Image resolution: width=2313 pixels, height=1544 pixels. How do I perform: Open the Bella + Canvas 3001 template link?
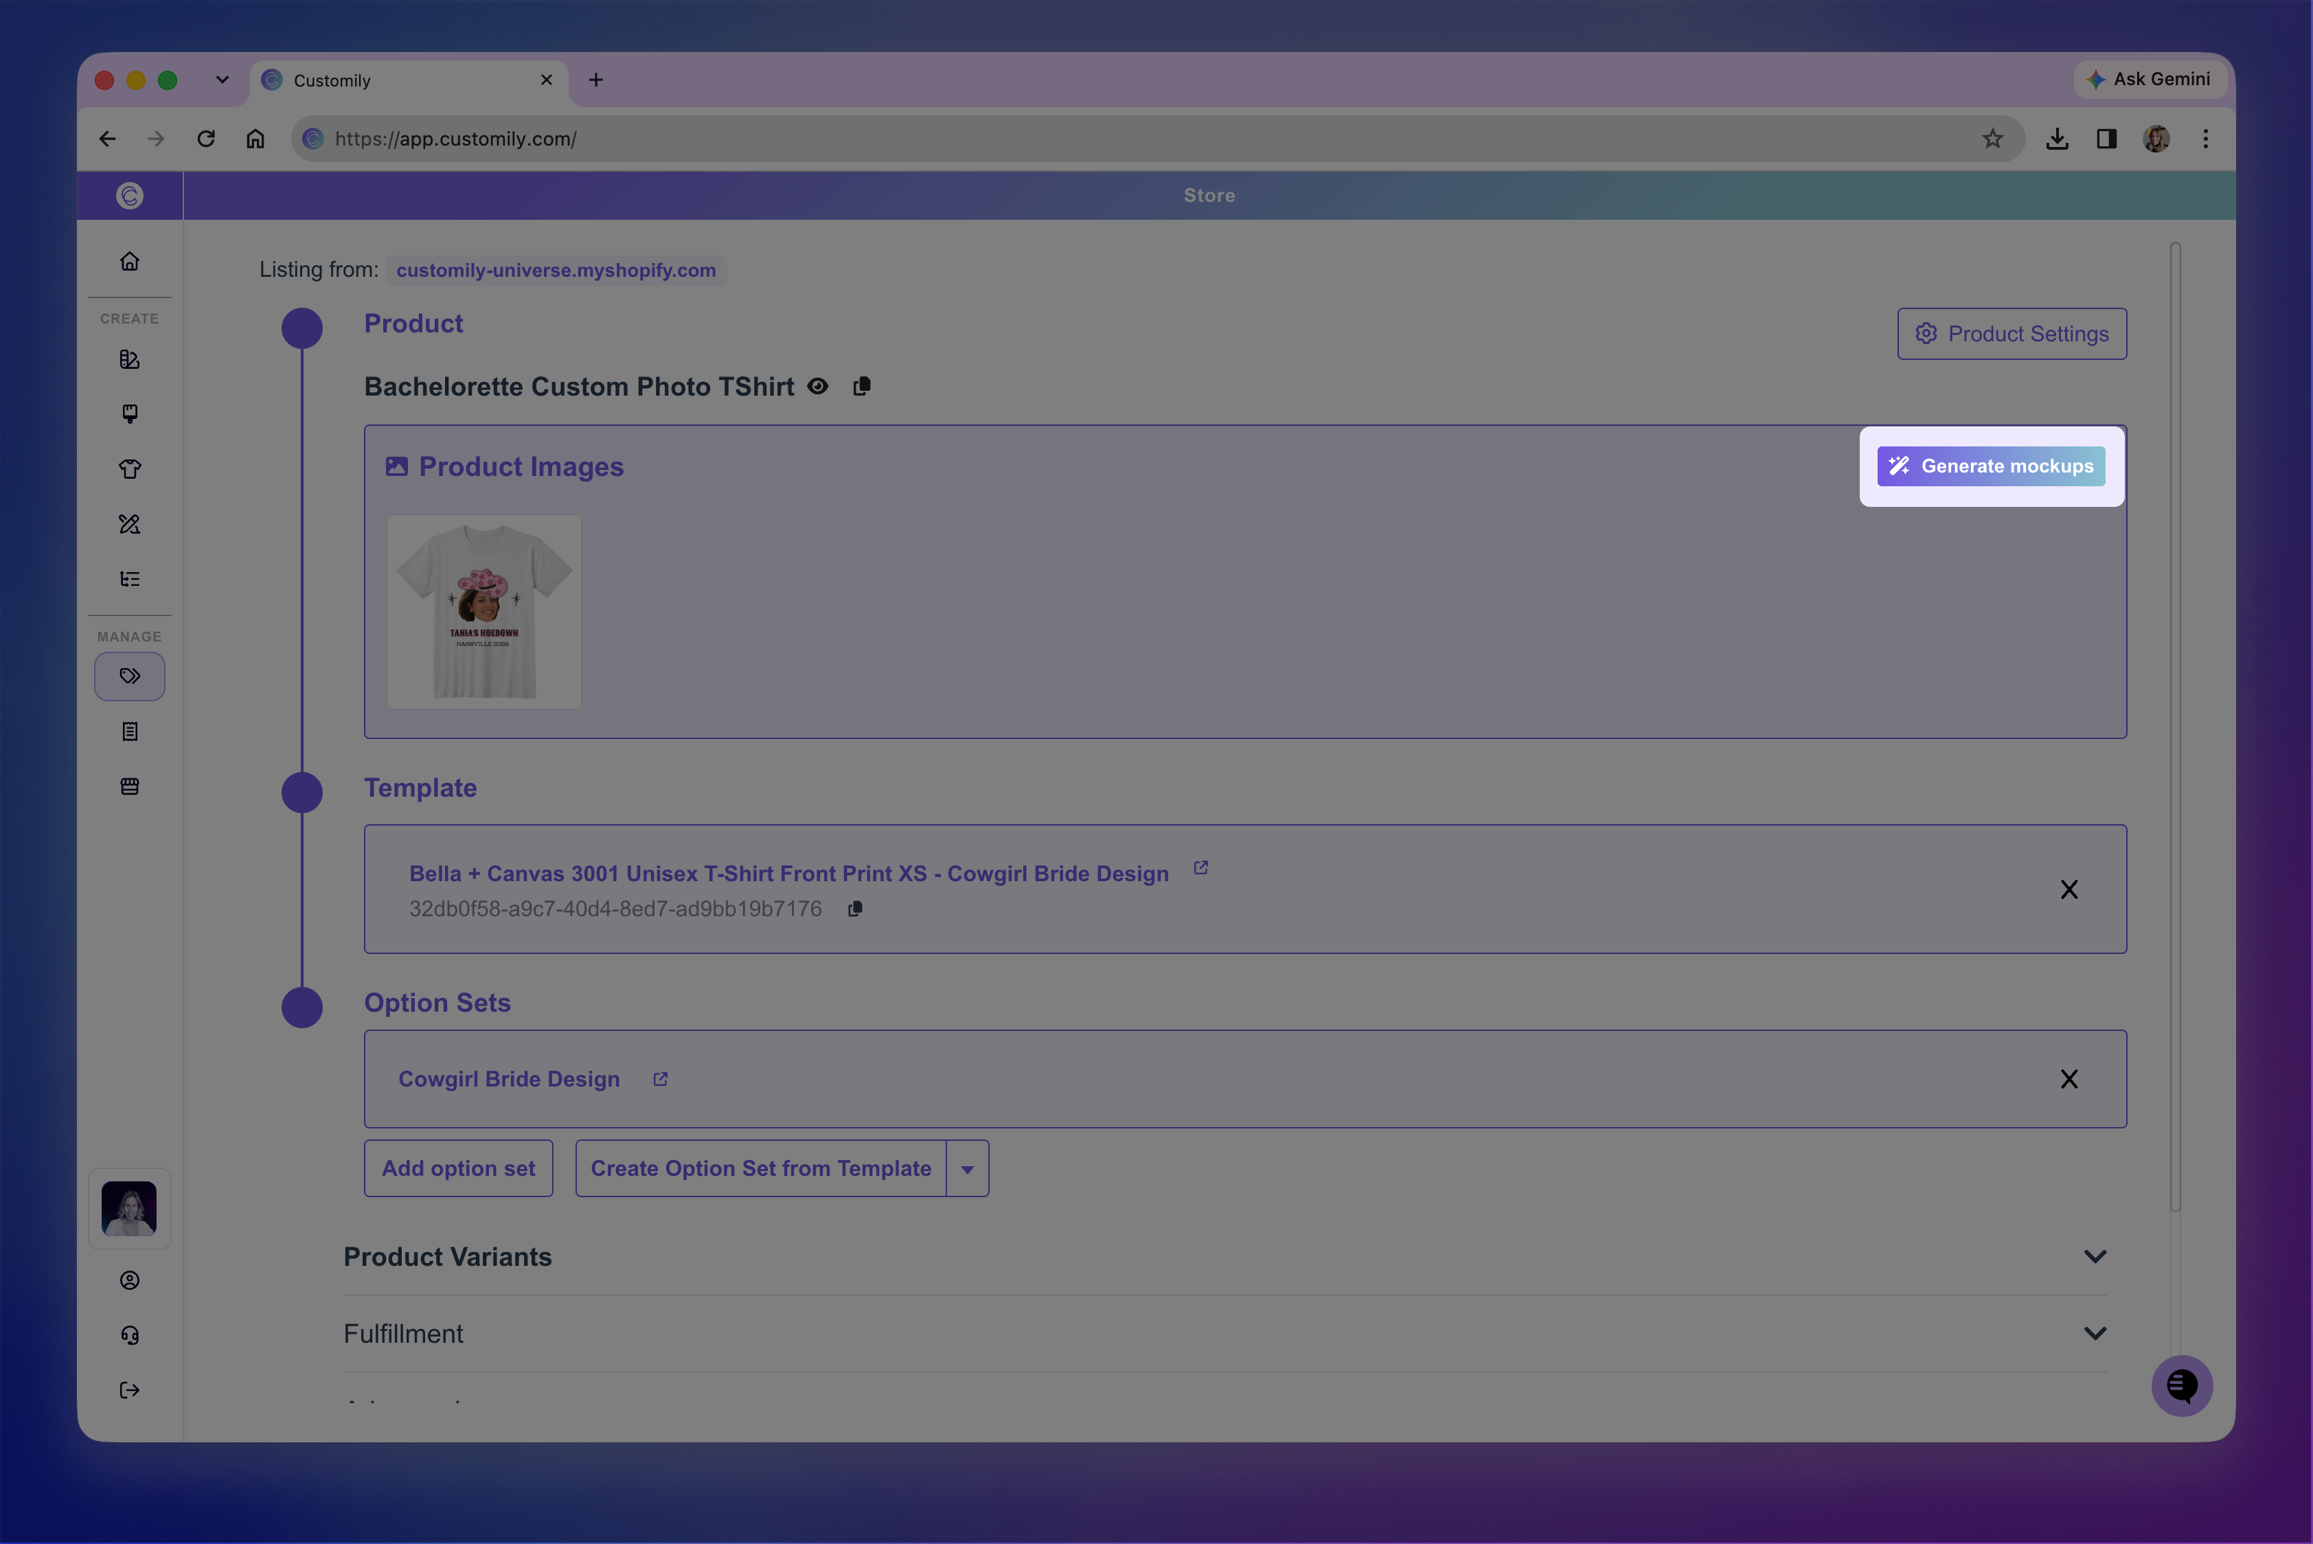(x=788, y=874)
